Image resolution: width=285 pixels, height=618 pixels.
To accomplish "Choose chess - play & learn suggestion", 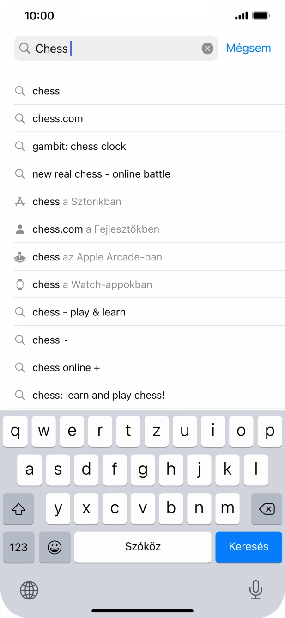I will pyautogui.click(x=79, y=312).
